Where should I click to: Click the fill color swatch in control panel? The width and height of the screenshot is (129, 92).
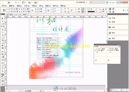click(83, 9)
